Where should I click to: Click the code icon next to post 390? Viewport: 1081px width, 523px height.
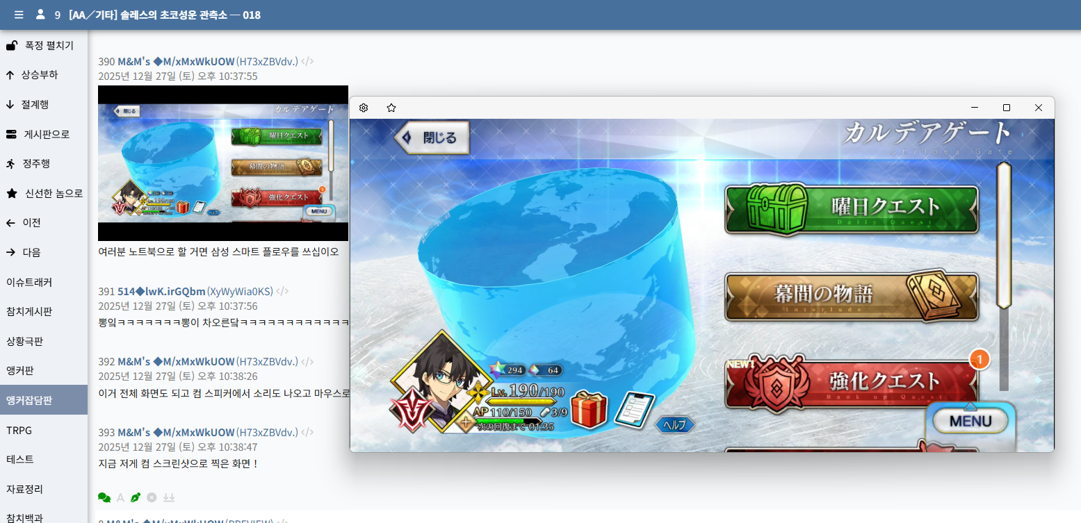click(x=307, y=61)
